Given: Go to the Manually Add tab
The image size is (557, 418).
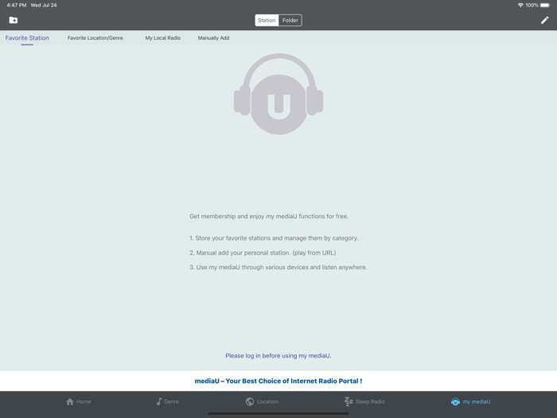Looking at the screenshot, I should pos(213,37).
